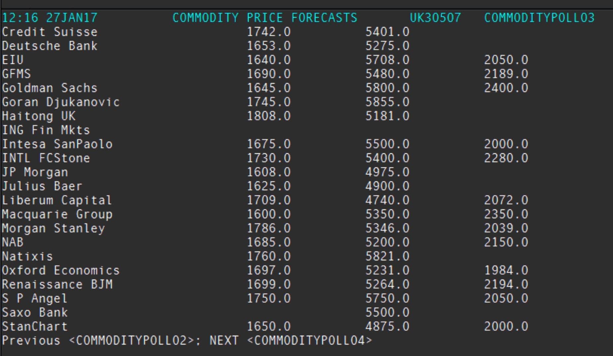The width and height of the screenshot is (613, 356).
Task: Select Goldman Sachs forecast value 2400.0
Action: 506,88
